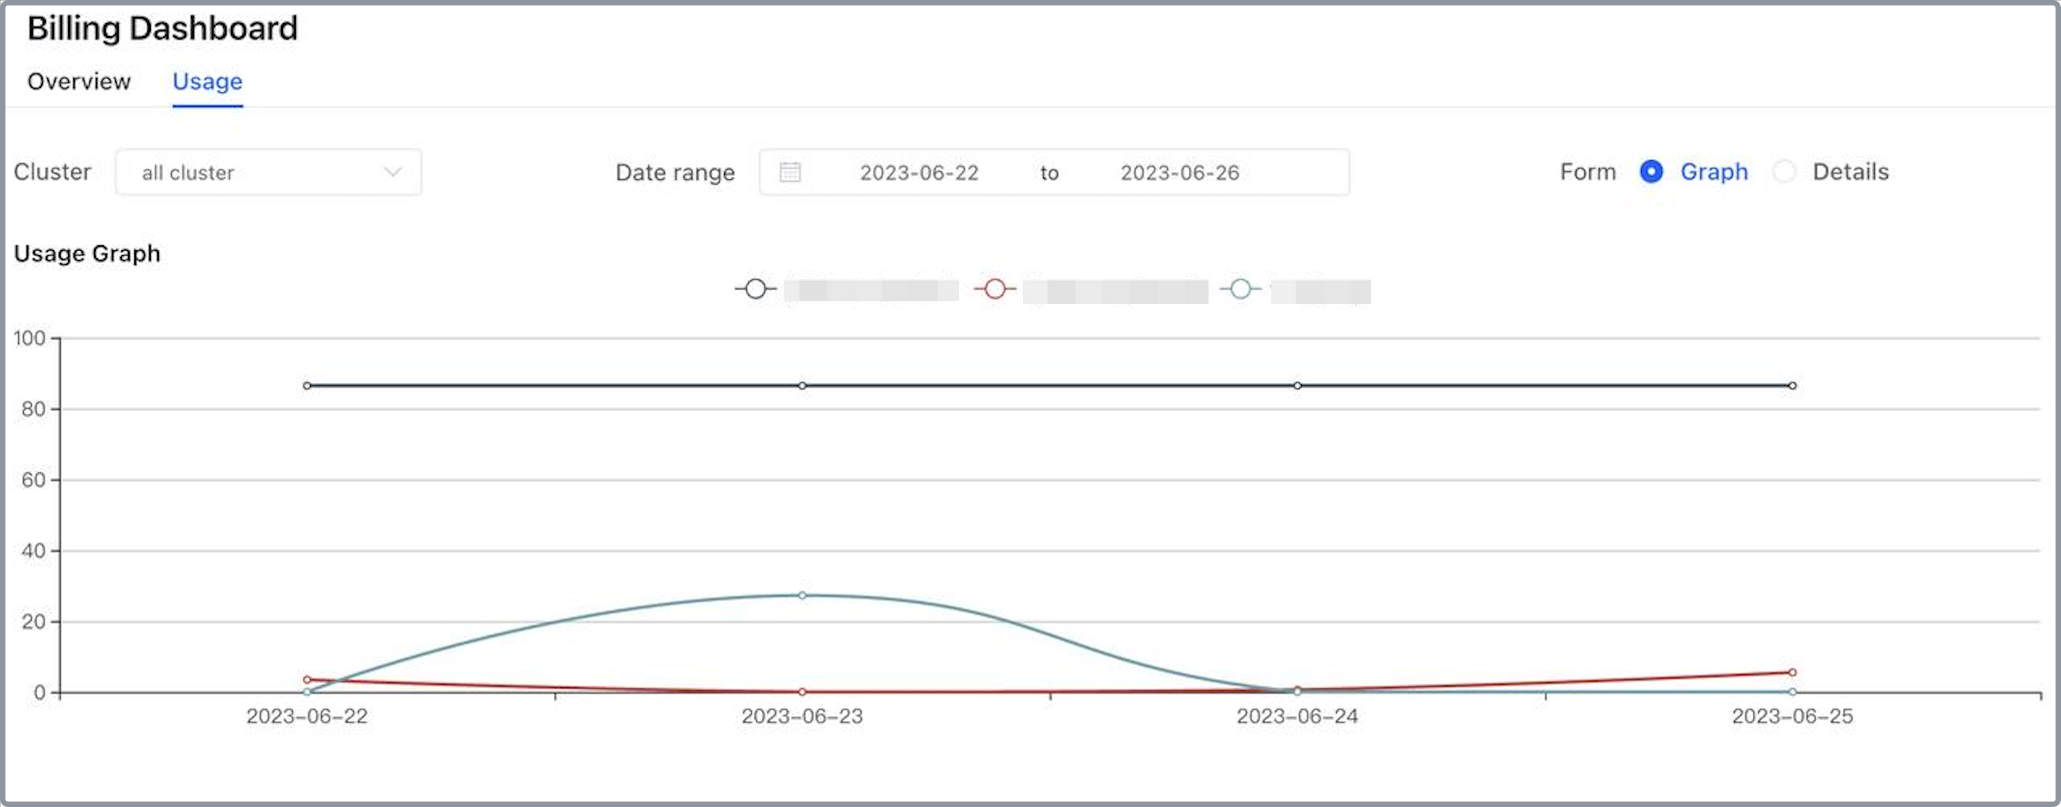The width and height of the screenshot is (2061, 807).
Task: Click the blurred red series legend label
Action: point(1114,291)
